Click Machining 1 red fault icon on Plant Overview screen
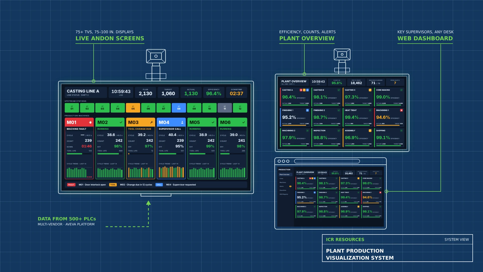This screenshot has width=483, height=272. [401, 110]
